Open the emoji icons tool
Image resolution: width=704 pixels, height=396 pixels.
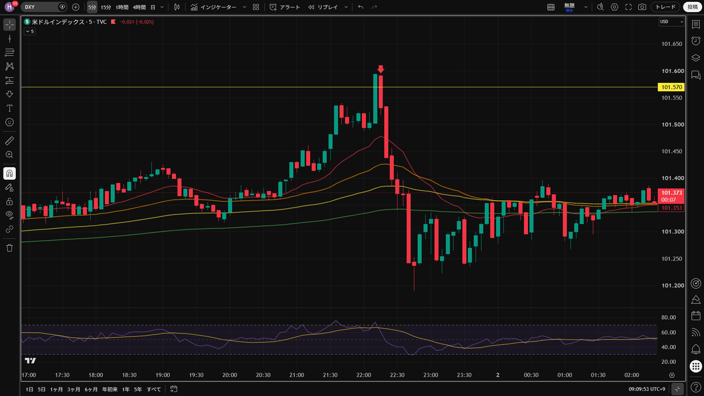[9, 122]
